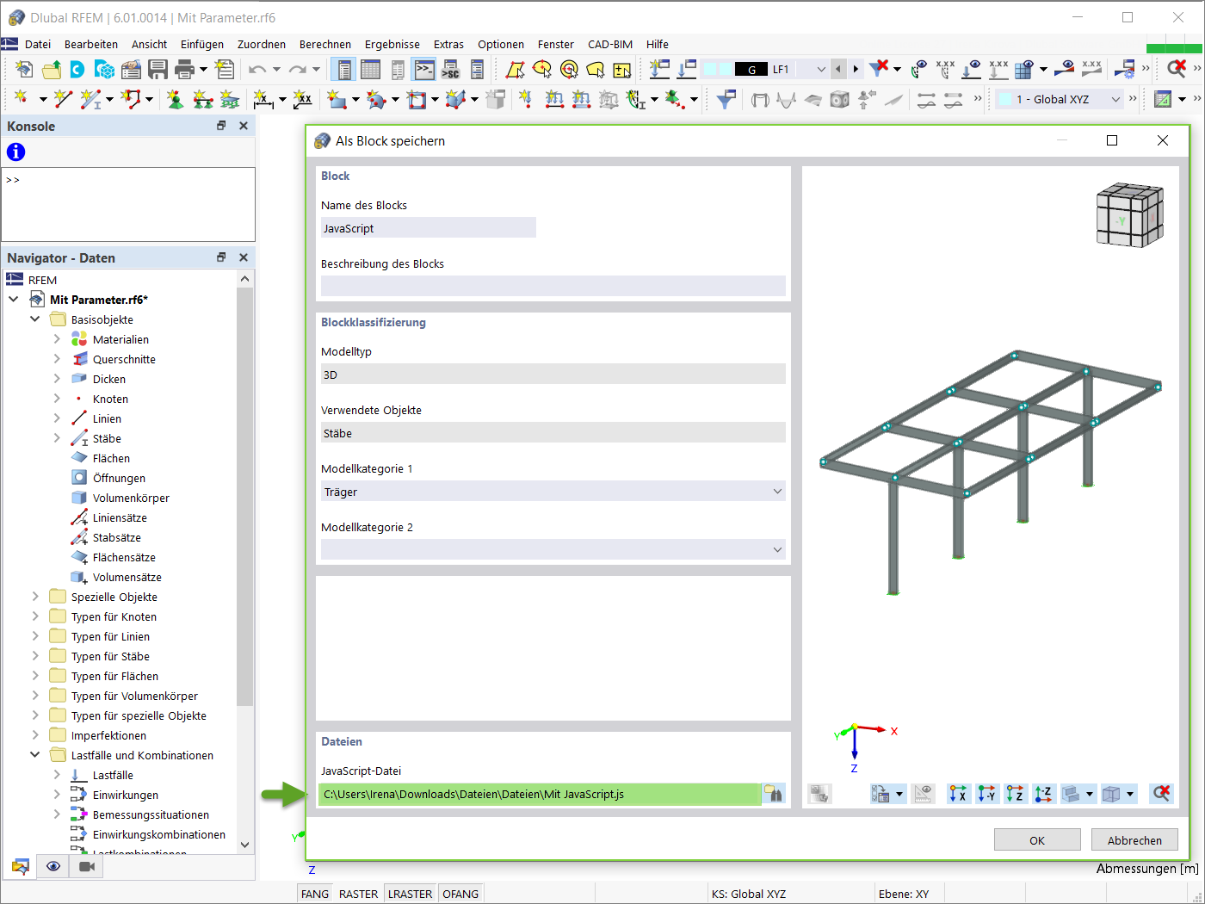The height and width of the screenshot is (904, 1205).
Task: Close the Konsole panel
Action: 244,126
